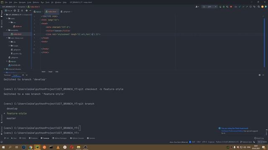Image resolution: width=268 pixels, height=150 pixels.
Task: Open the Edit menu
Action: click(x=10, y=2)
